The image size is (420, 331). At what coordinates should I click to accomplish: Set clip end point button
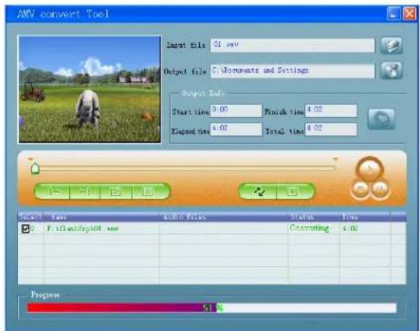pos(85,192)
